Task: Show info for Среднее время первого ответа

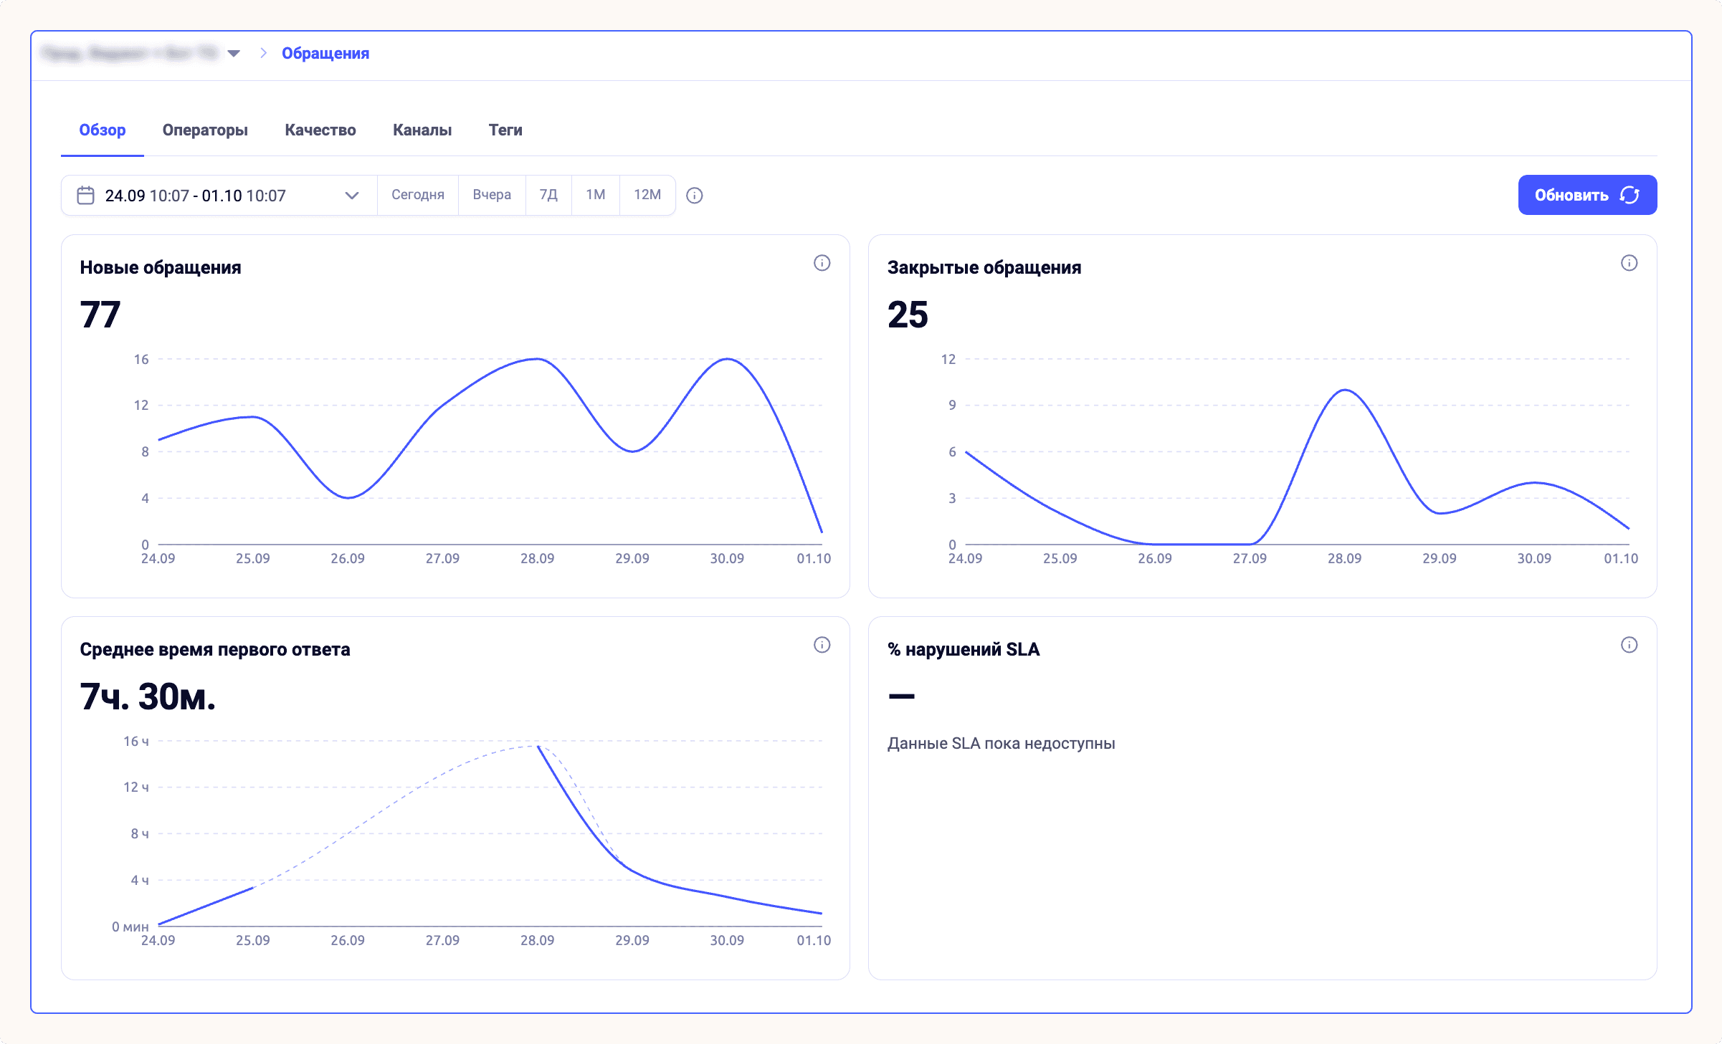Action: click(x=822, y=645)
